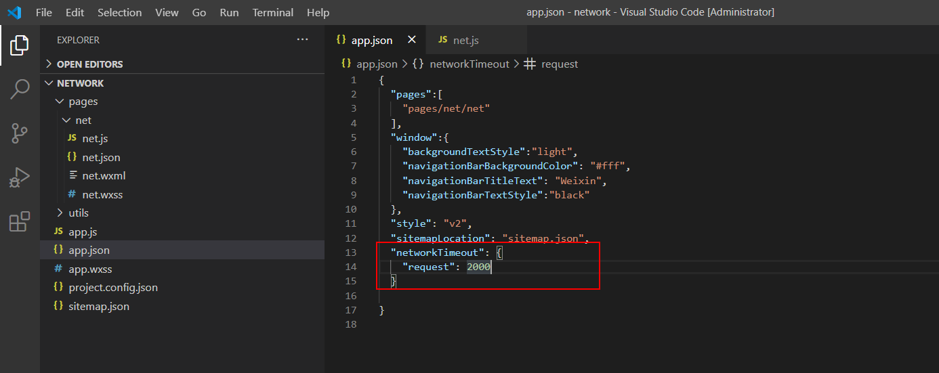
Task: Open net.js in the explorer tree
Action: (182, 139)
